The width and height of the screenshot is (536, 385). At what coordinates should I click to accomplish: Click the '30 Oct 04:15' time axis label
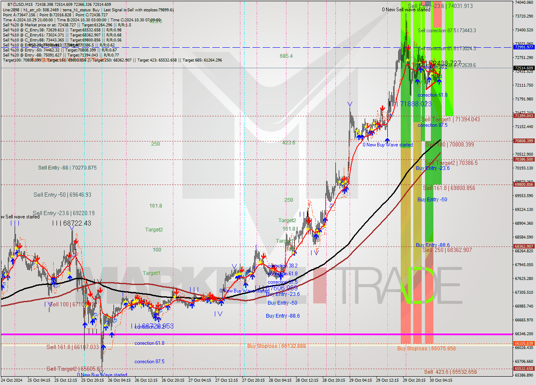[441, 380]
